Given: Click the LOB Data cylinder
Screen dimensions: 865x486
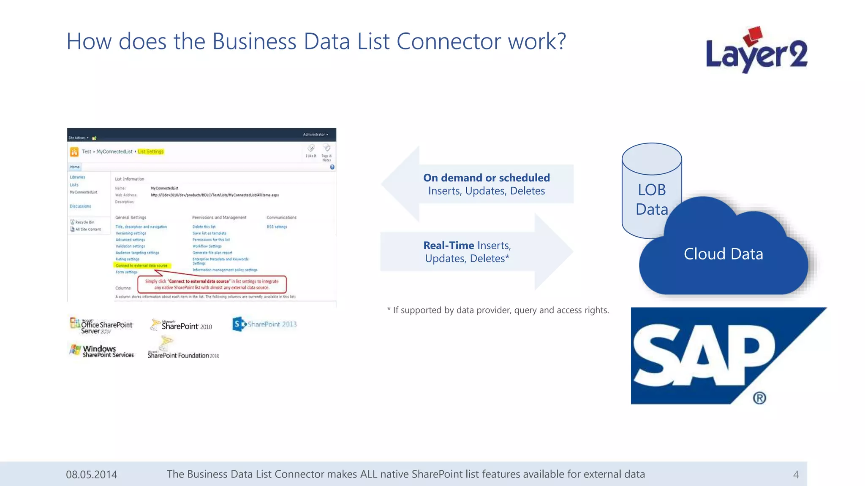Looking at the screenshot, I should point(652,190).
